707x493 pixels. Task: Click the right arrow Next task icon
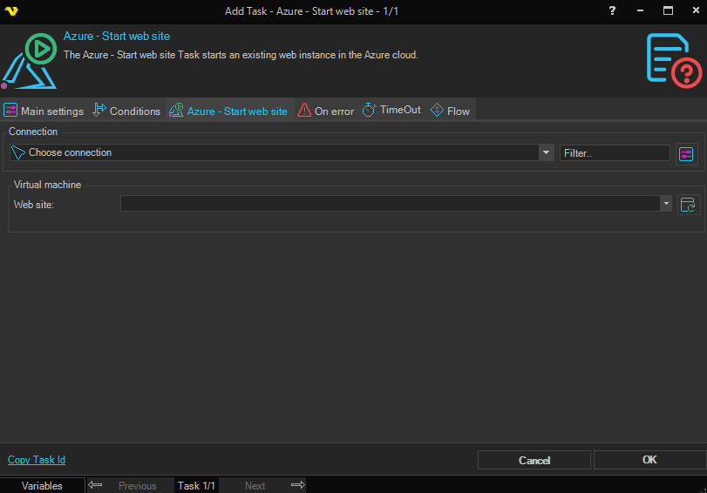297,485
